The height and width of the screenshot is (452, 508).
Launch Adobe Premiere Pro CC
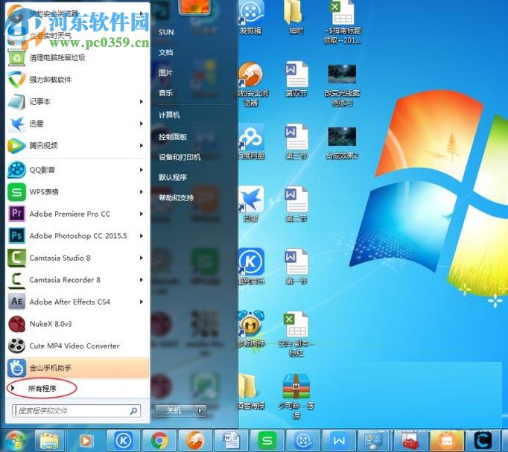click(77, 214)
